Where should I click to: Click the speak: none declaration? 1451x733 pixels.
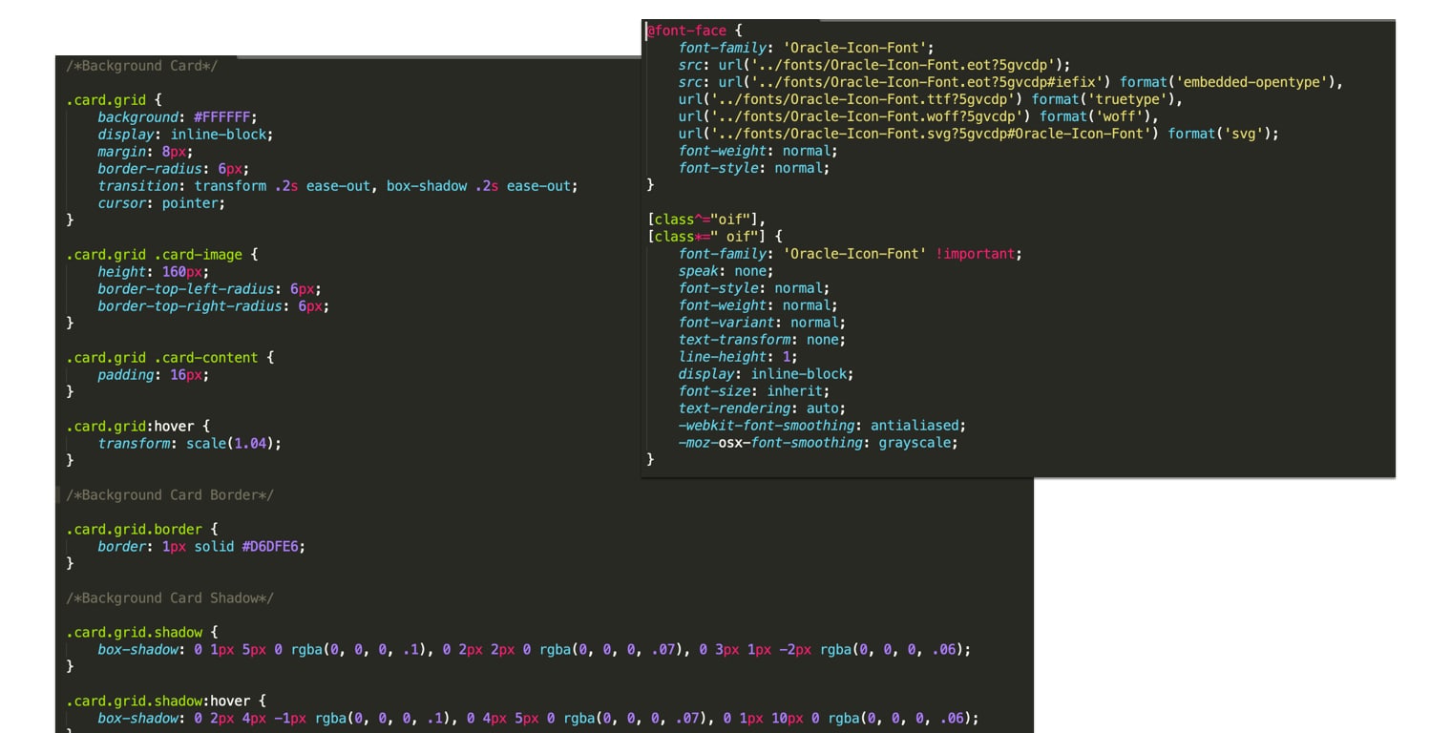click(725, 272)
